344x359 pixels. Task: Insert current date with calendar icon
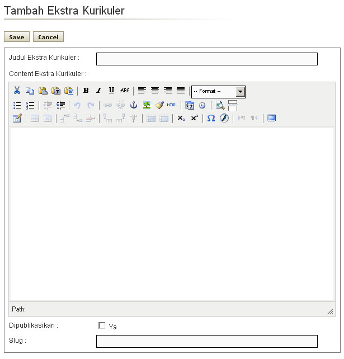tap(190, 105)
